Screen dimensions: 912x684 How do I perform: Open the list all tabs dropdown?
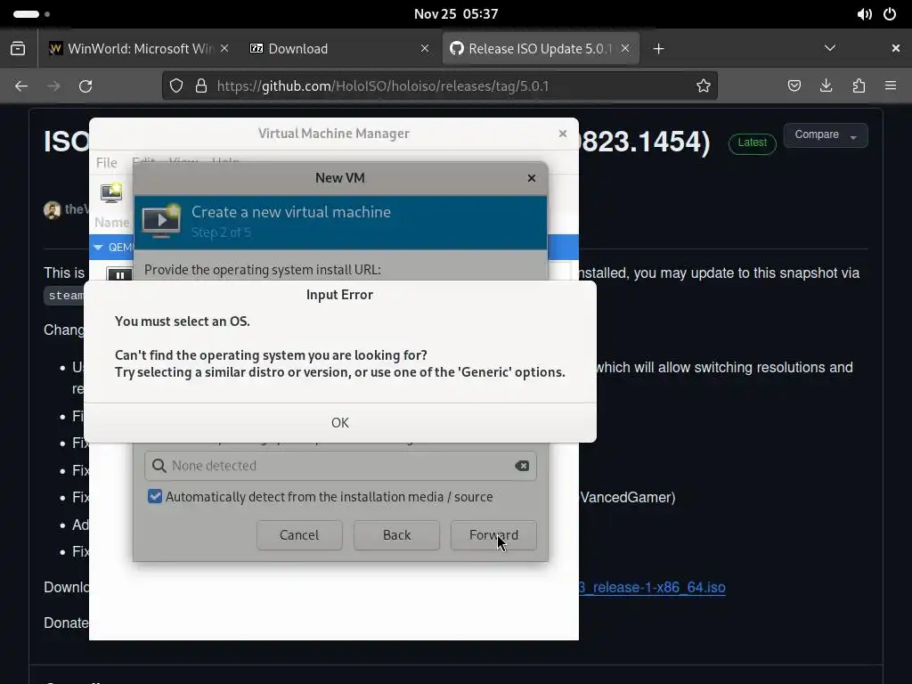pyautogui.click(x=830, y=48)
